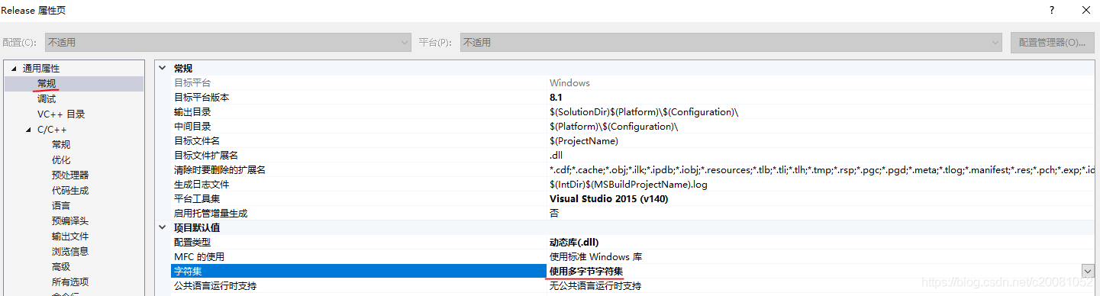Select the 目标平台 property row
The width and height of the screenshot is (1100, 296).
pyautogui.click(x=633, y=82)
